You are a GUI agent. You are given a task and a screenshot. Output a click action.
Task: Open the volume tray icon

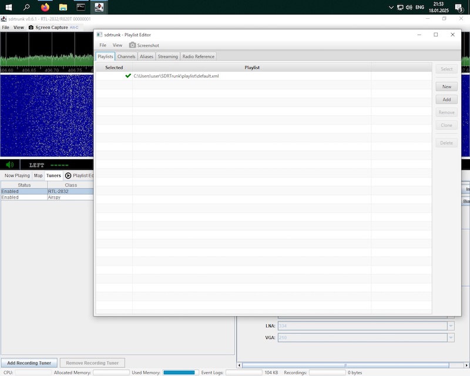409,7
